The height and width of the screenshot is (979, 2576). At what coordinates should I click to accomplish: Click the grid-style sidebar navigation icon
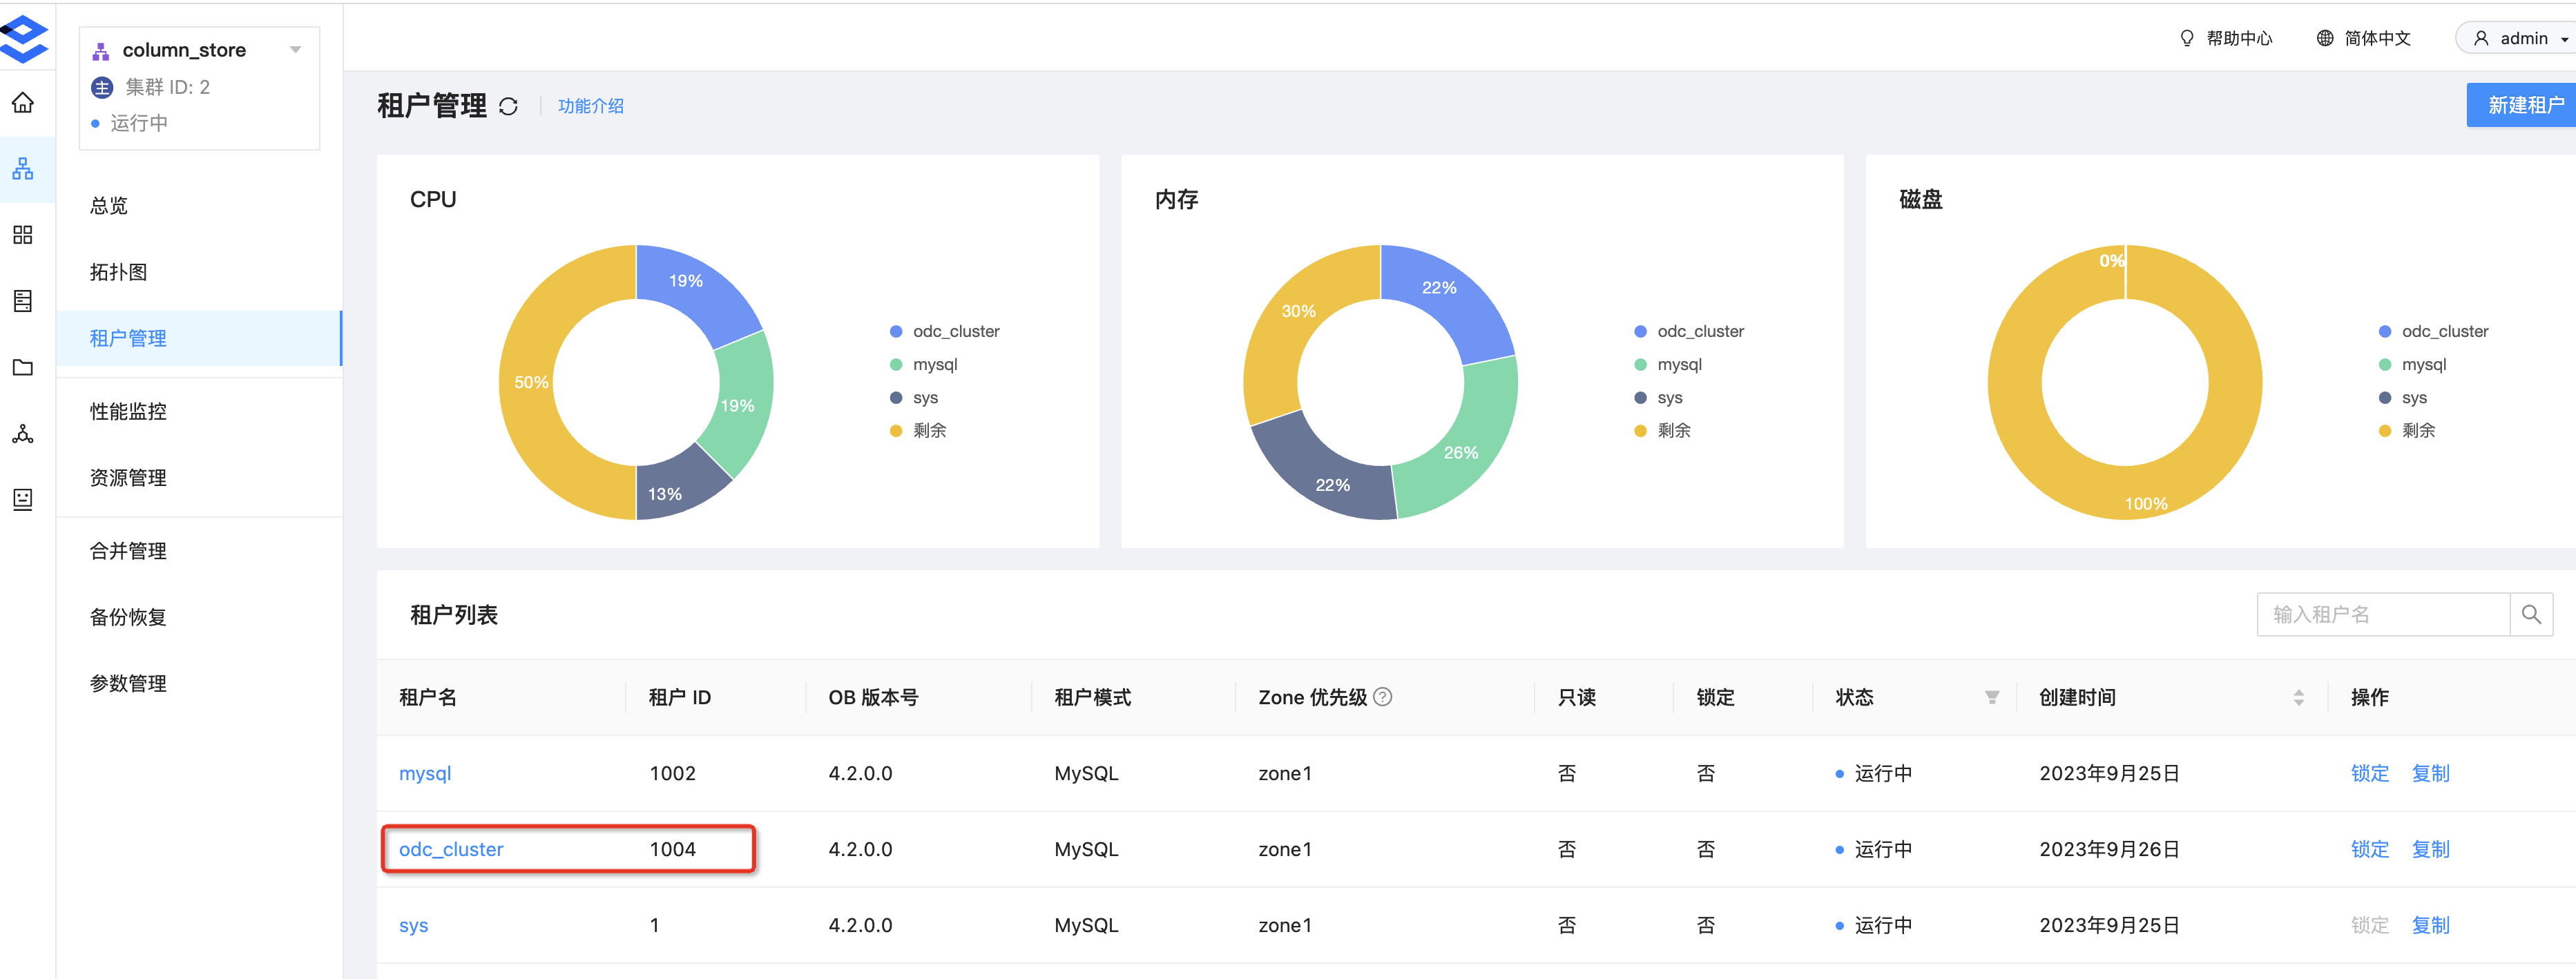pos(24,235)
